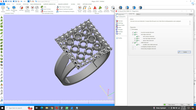Screen dimensions: 196x110
Task: Activate Fill Hole Mode
Action: pyautogui.click(x=80, y=9)
